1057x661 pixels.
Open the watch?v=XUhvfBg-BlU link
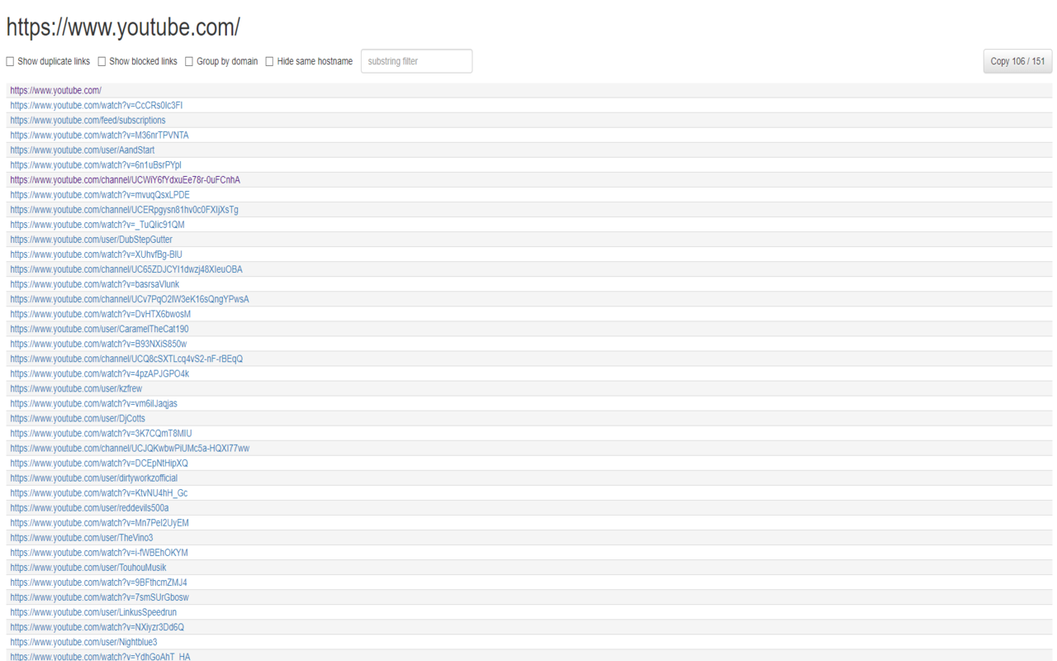pos(97,254)
